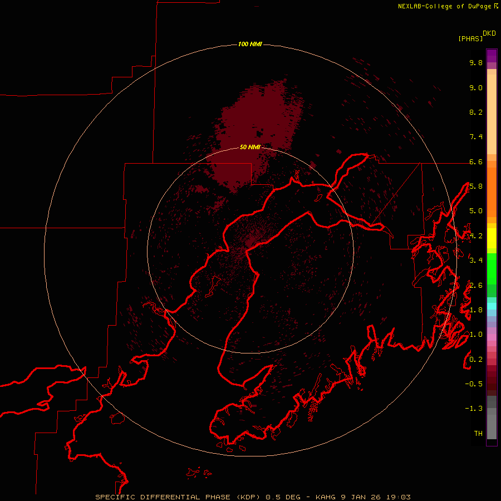This screenshot has height=501, width=501.
Task: Click the 6.6 legend value
Action: [476, 161]
